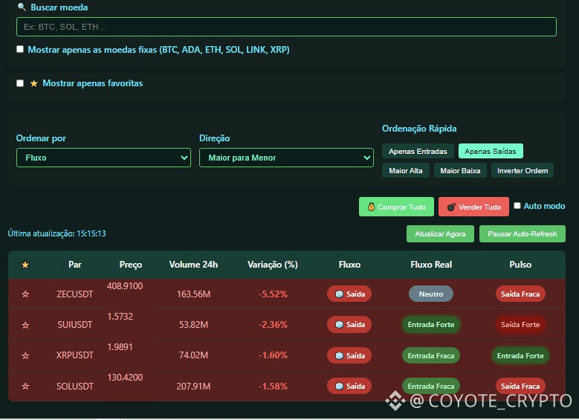Click the 408.9100 price value
Viewport: 579px width, 420px height.
click(x=125, y=286)
